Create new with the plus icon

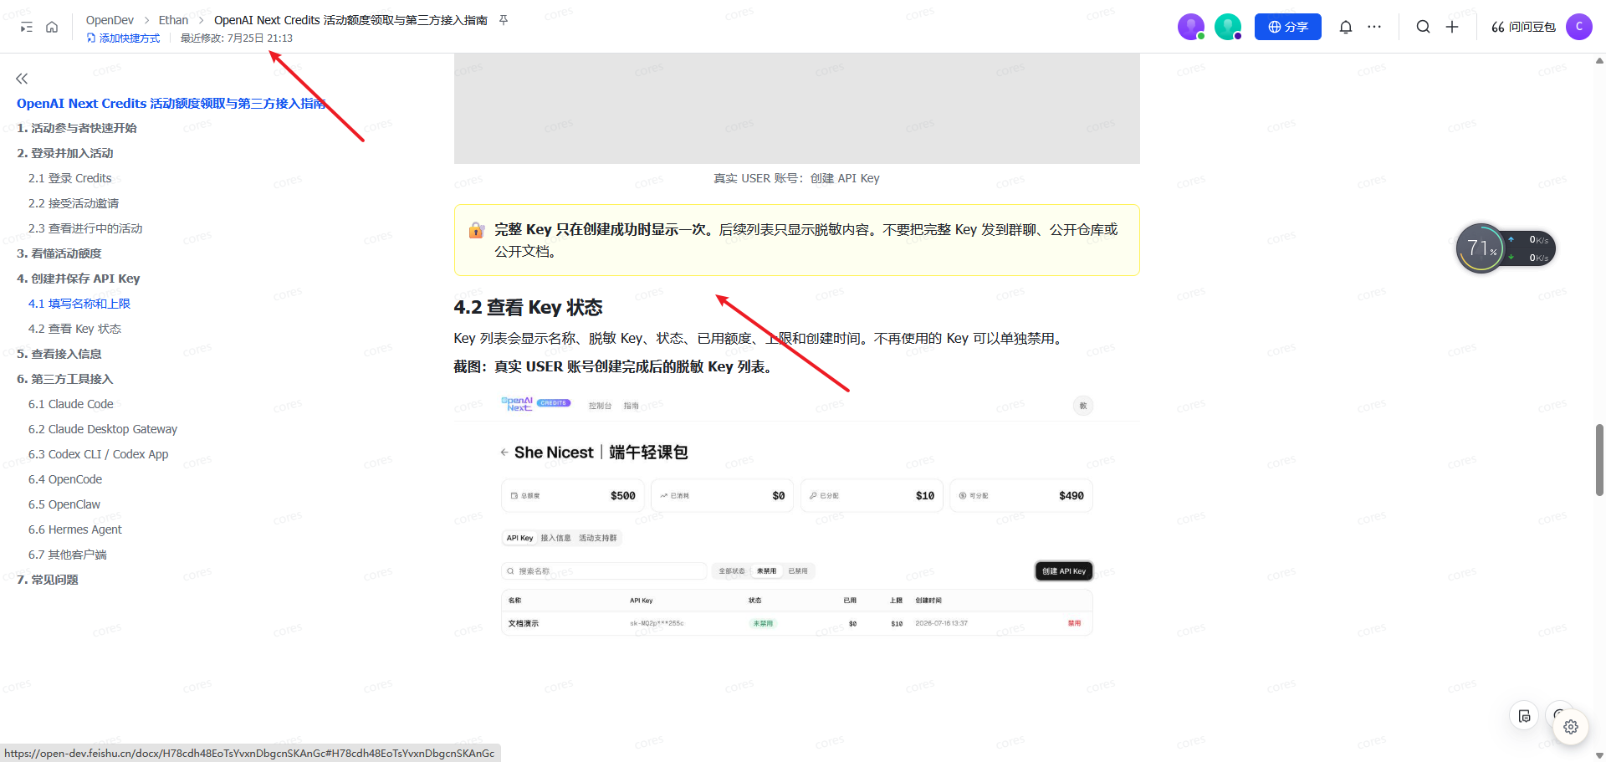[x=1452, y=27]
